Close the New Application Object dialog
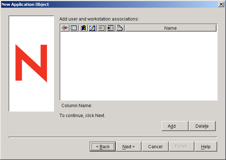Viewport: 226px width, 160px height. pyautogui.click(x=221, y=4)
